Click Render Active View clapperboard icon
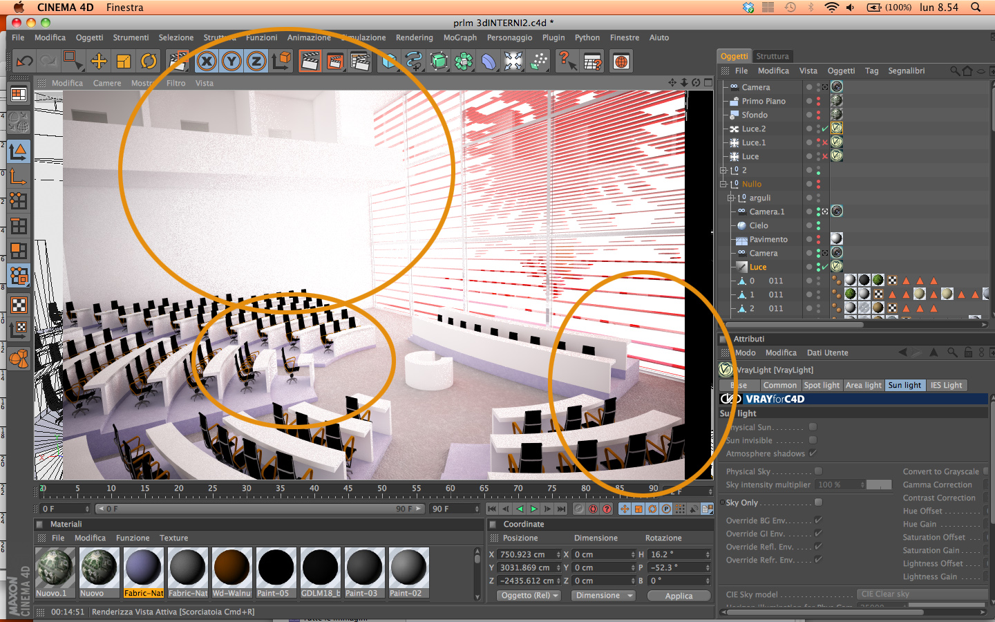Viewport: 995px width, 622px height. pyautogui.click(x=310, y=62)
